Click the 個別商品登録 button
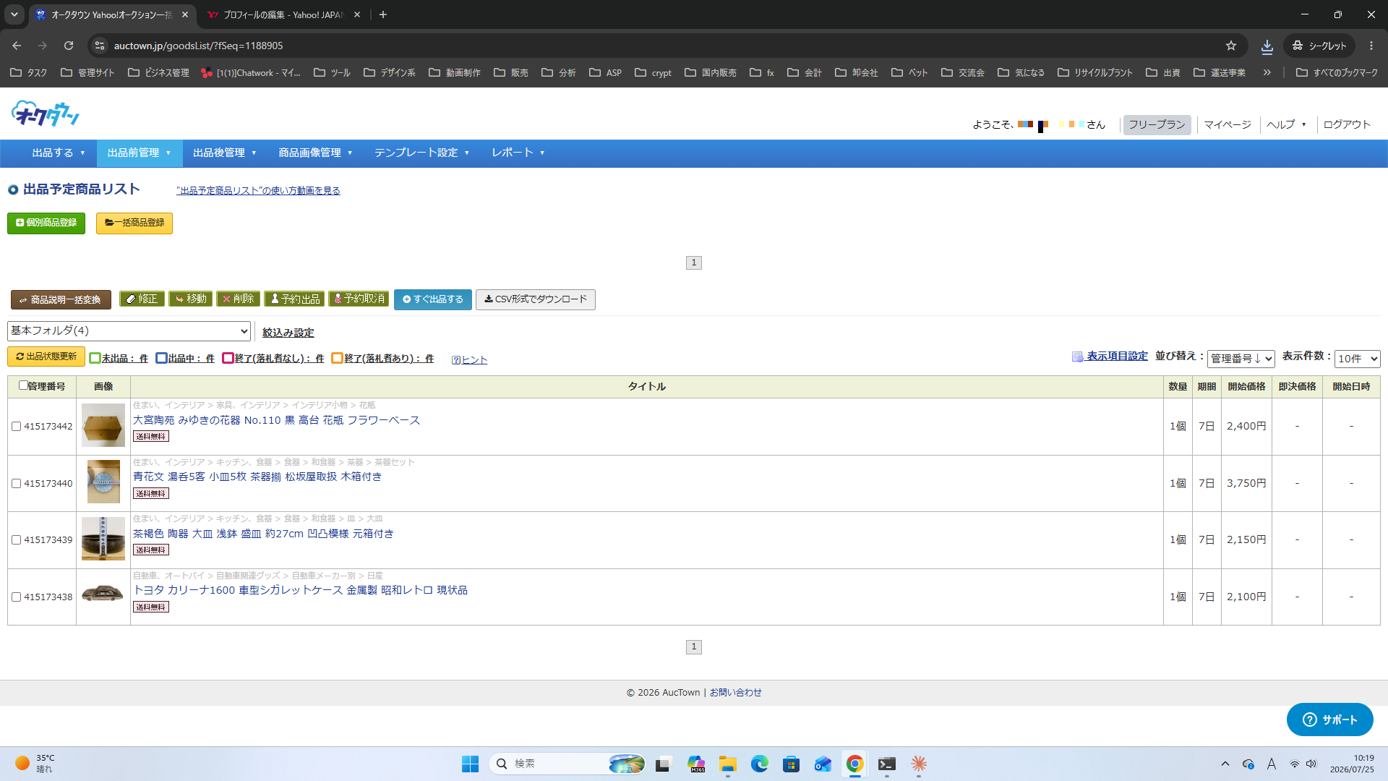This screenshot has height=781, width=1388. [46, 223]
